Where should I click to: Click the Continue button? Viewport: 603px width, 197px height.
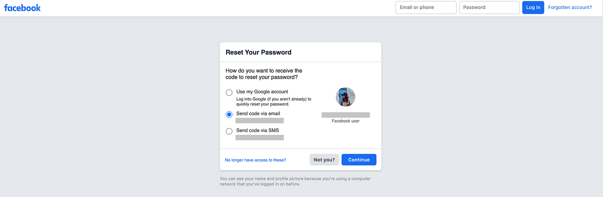coord(359,160)
